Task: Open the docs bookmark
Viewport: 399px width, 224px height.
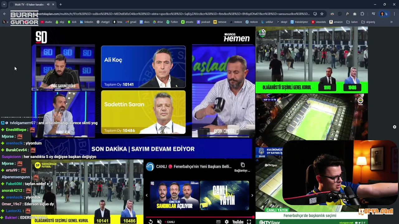Action: coord(145,22)
